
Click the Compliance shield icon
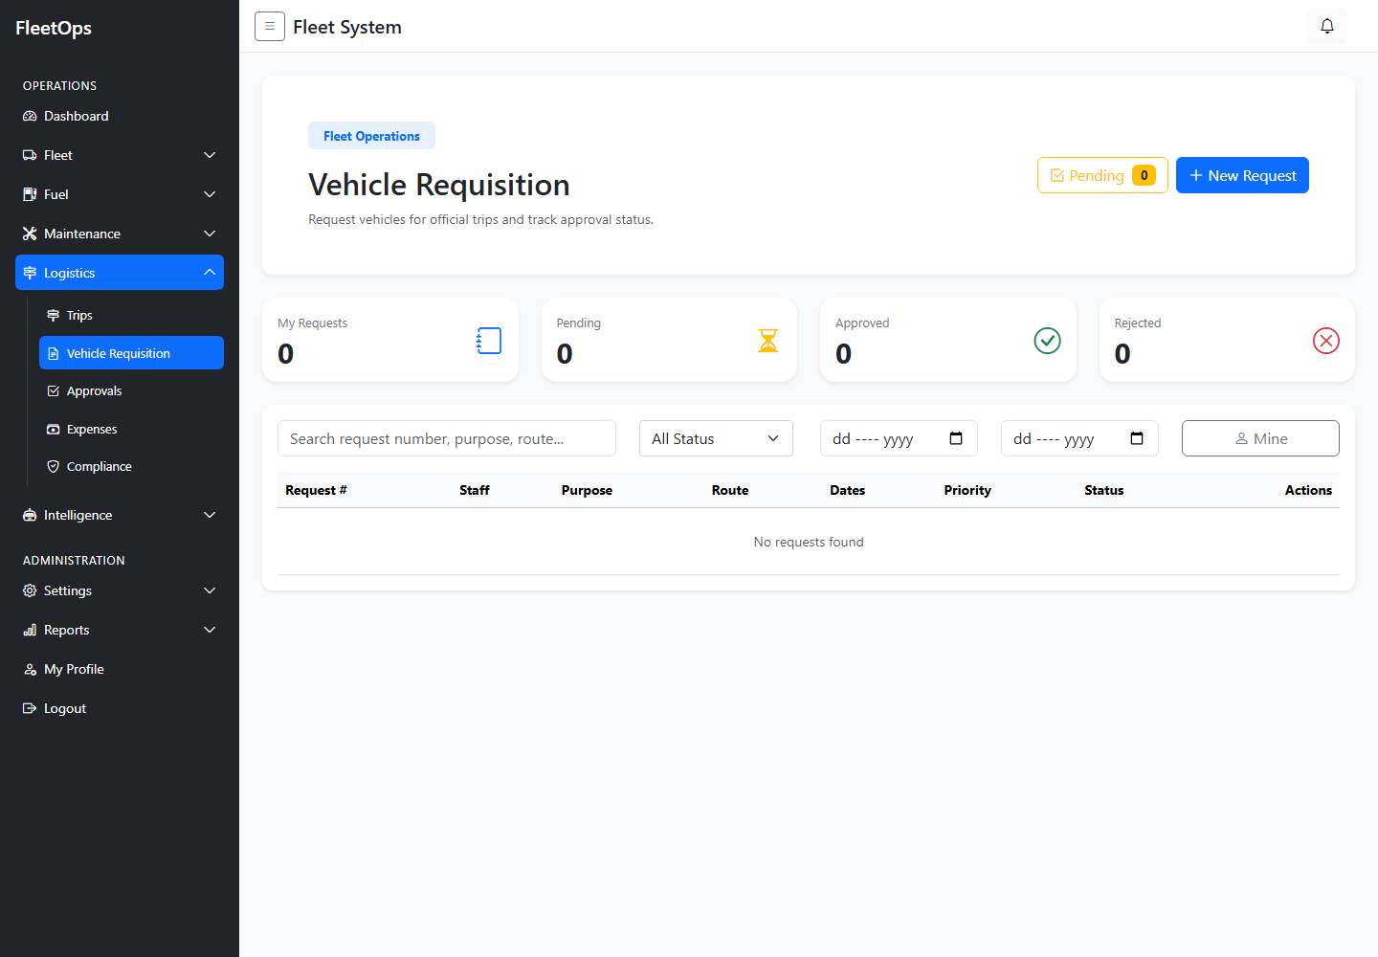[54, 466]
